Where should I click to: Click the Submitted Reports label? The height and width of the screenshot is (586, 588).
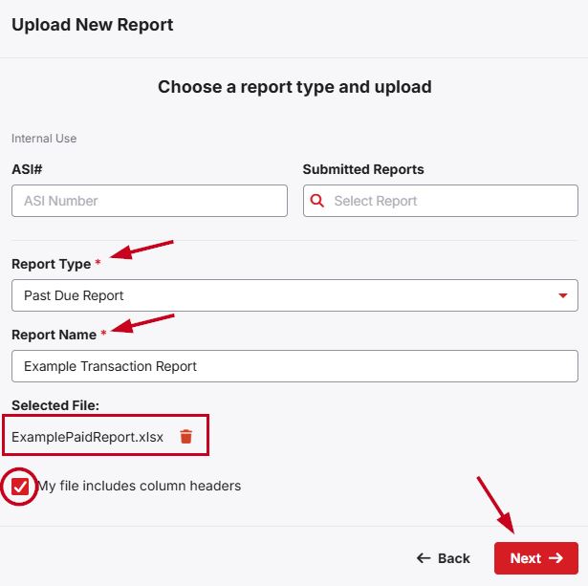coord(363,169)
